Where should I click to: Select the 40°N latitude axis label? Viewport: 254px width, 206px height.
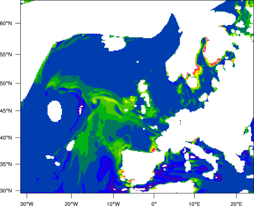click(9, 138)
